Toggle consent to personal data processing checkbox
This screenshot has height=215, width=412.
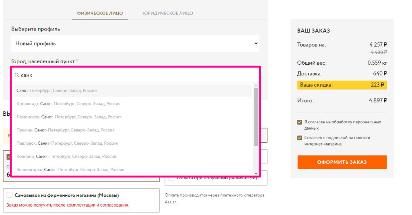[x=299, y=122]
